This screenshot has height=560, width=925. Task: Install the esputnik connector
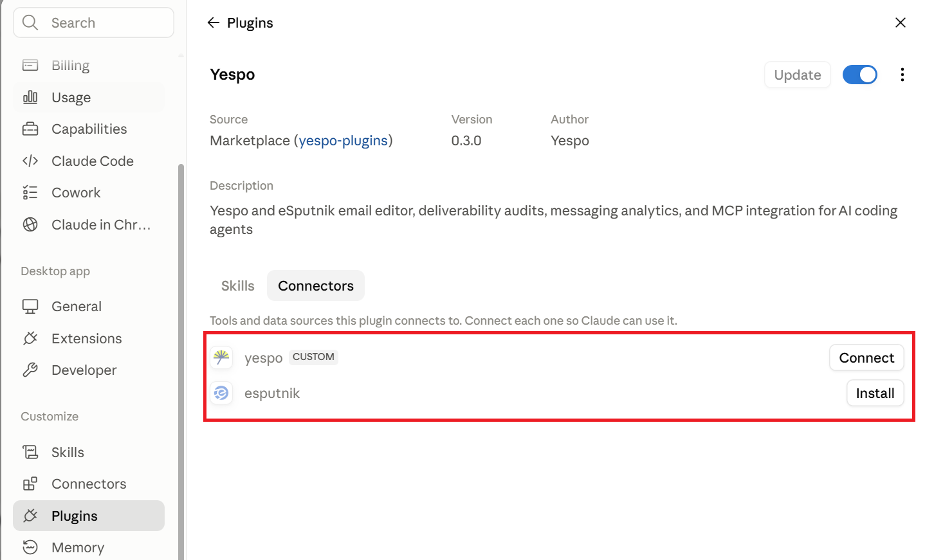click(875, 393)
